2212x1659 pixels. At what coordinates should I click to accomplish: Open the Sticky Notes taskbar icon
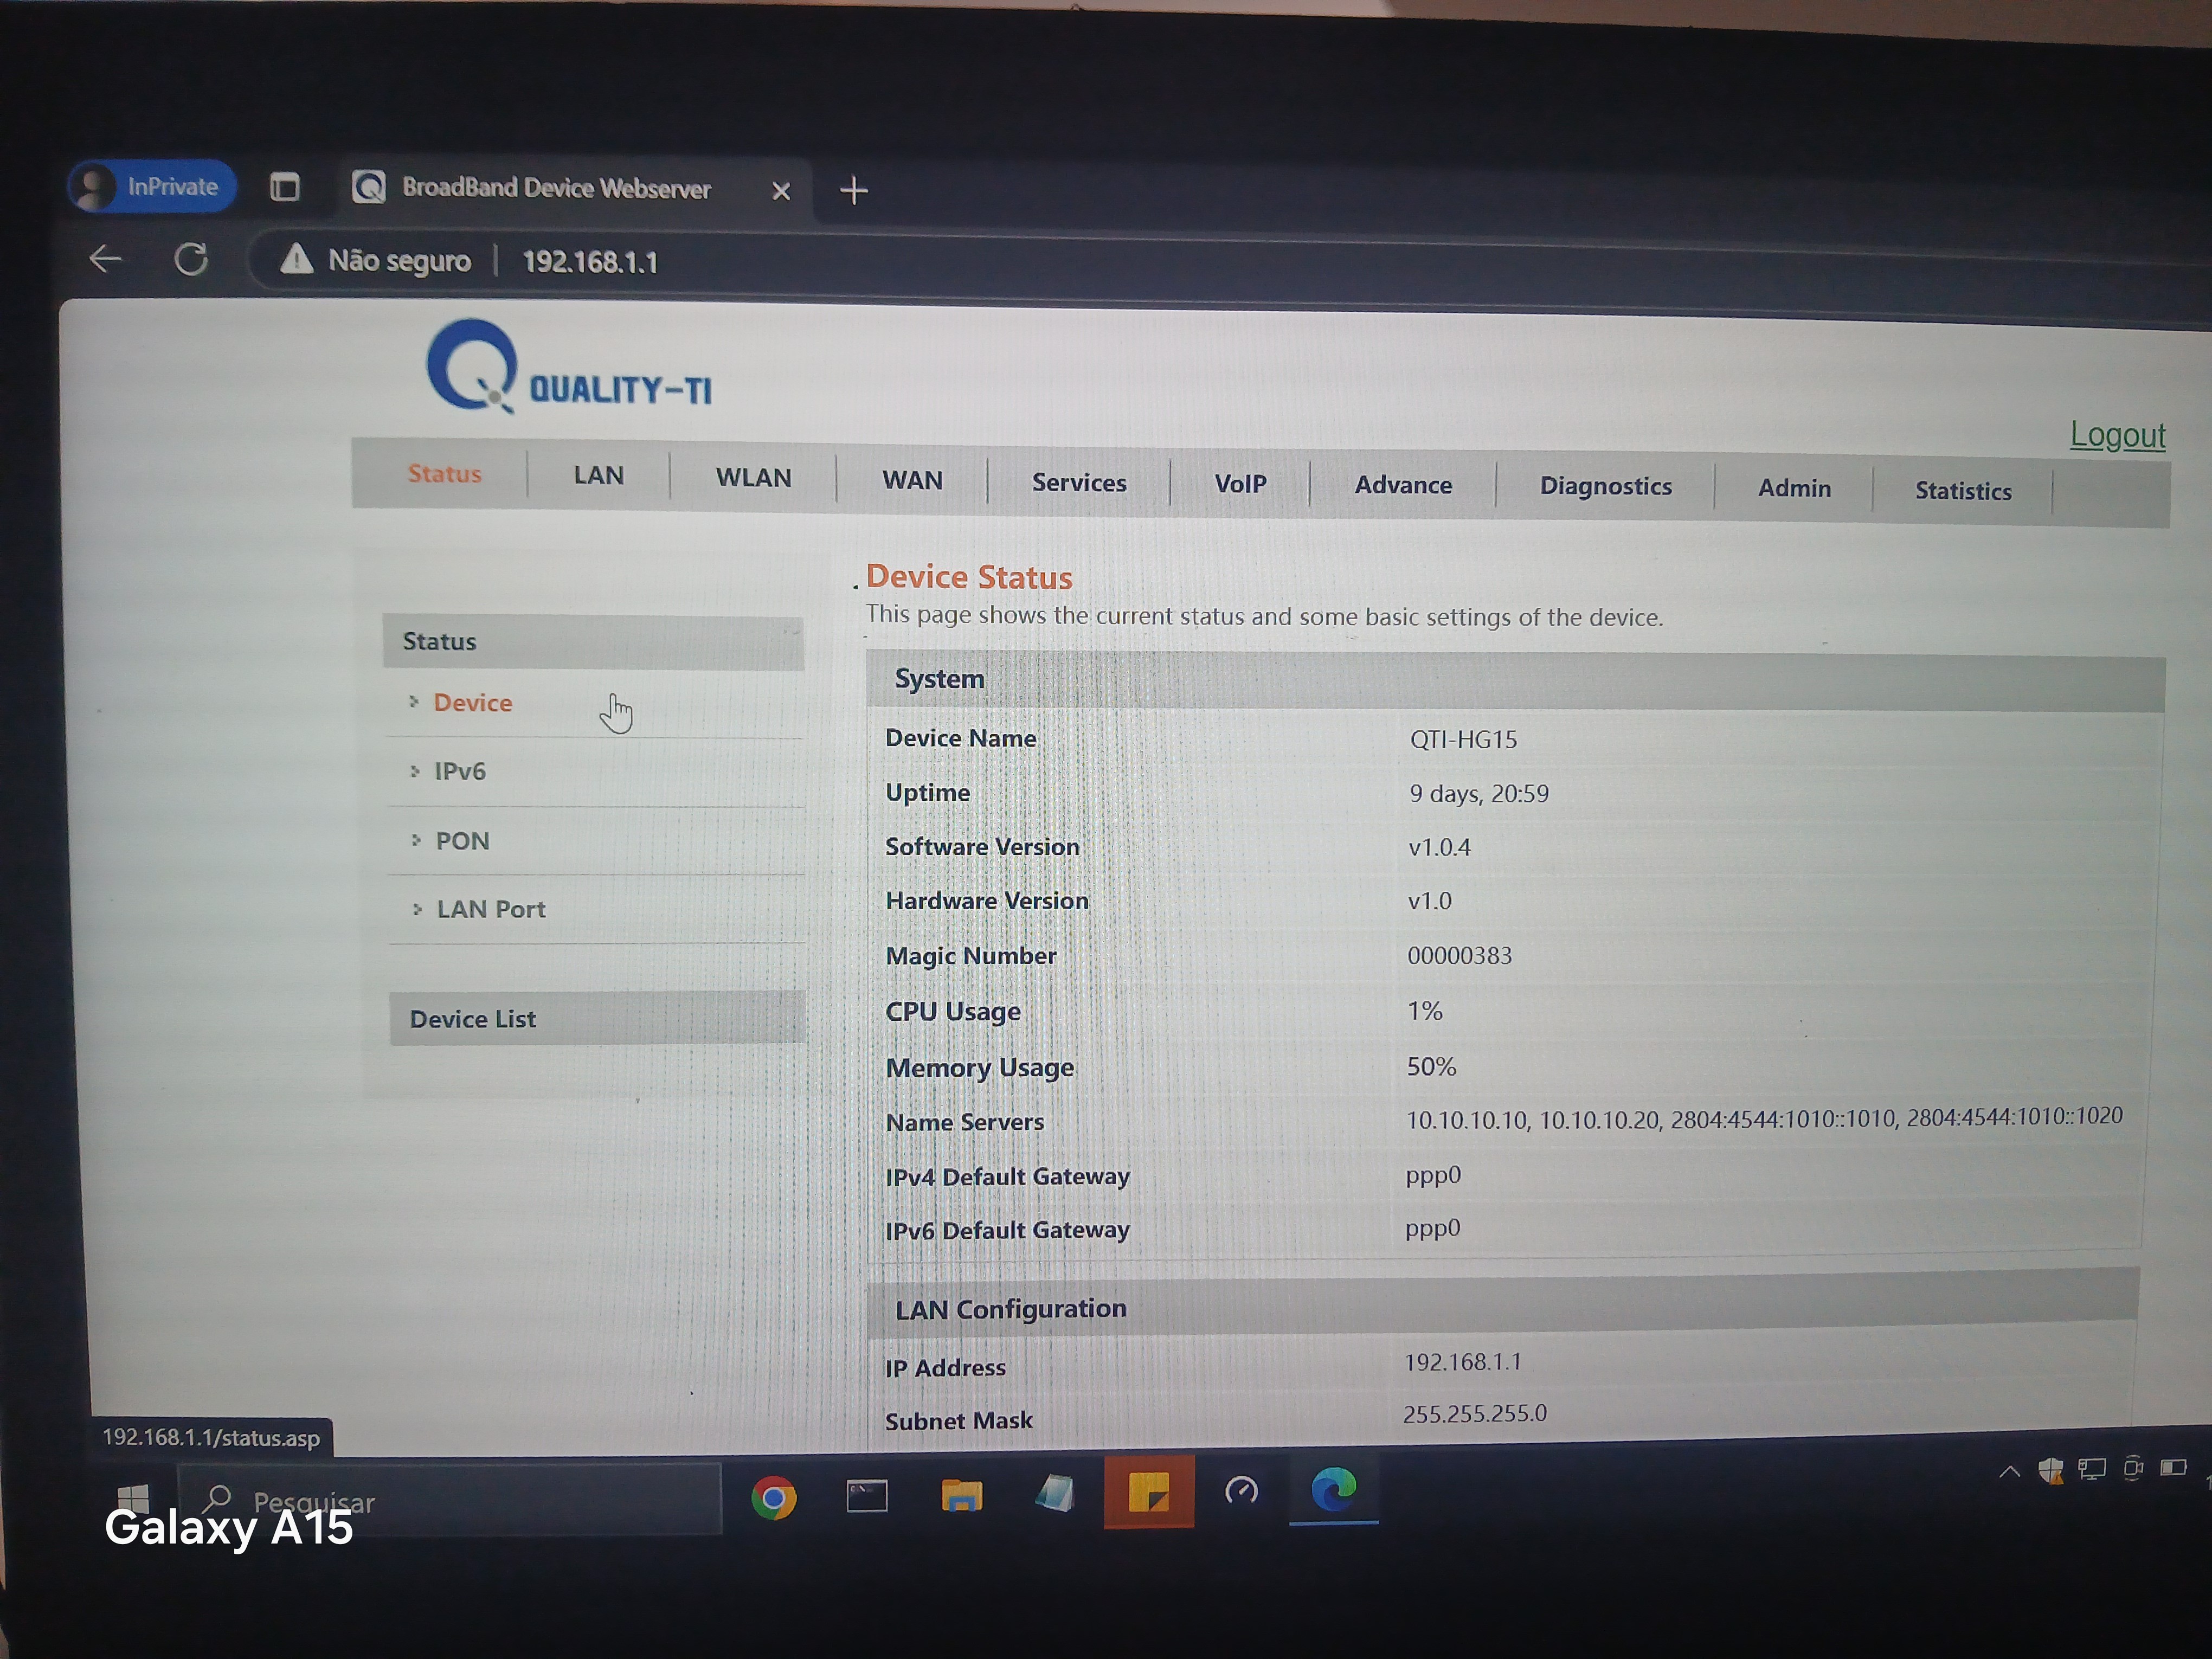point(1148,1493)
